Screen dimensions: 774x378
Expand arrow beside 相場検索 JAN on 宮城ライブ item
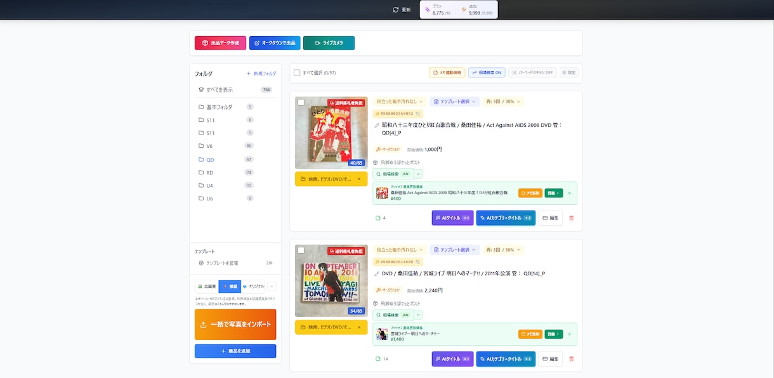tap(418, 315)
